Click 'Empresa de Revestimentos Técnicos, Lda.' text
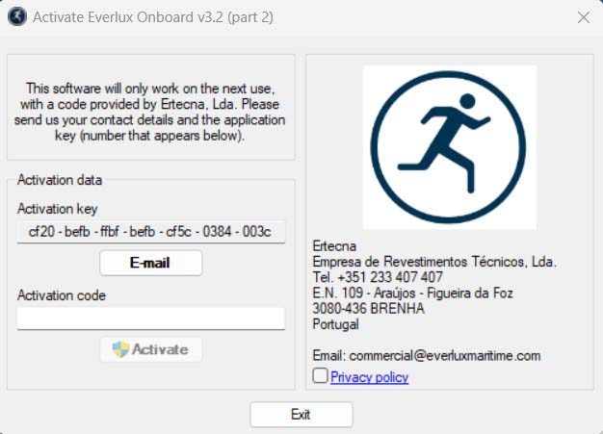The width and height of the screenshot is (603, 434). (434, 262)
